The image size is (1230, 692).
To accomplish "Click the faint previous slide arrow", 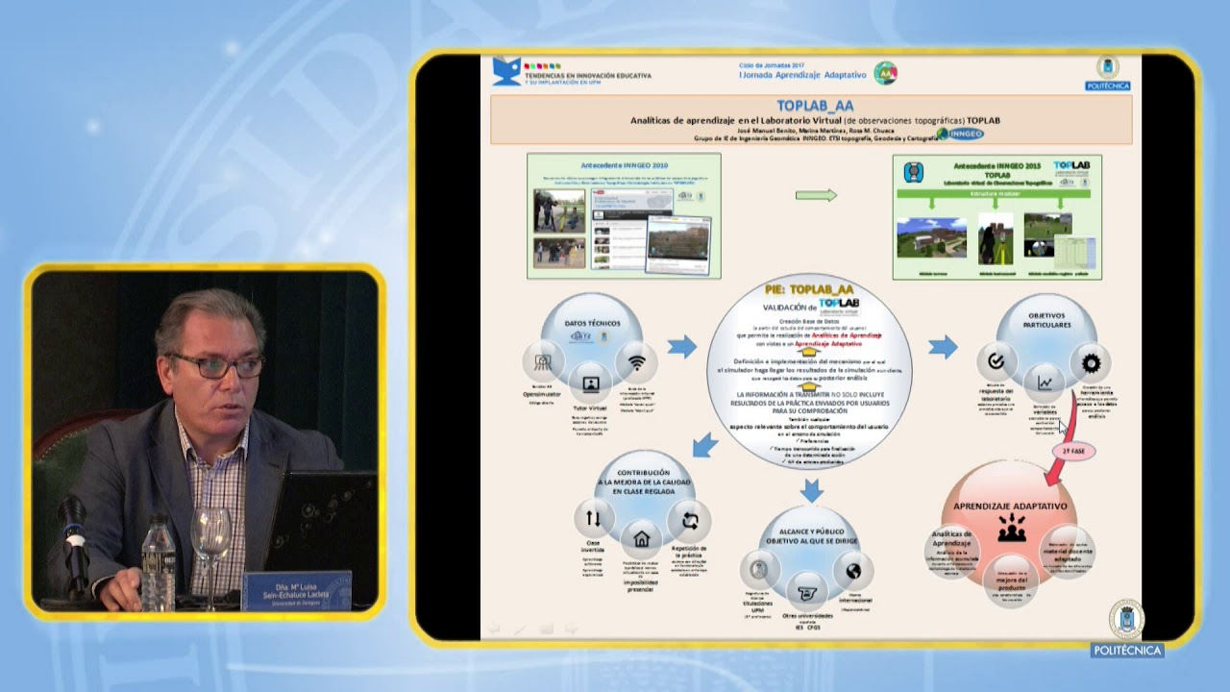I will click(x=494, y=629).
